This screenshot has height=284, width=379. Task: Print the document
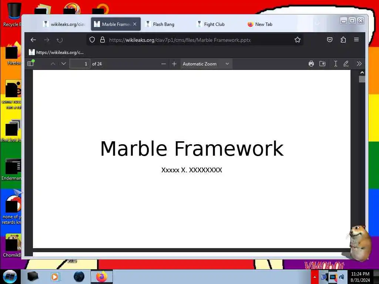point(311,64)
